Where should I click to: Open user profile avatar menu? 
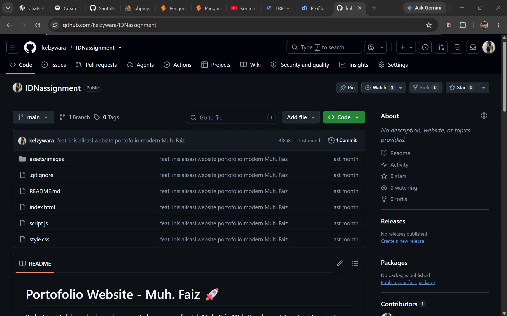[489, 47]
